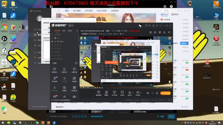Viewport: 223px width, 125px height.
Task: Click the scene list vertical scrollbar
Action: [79, 40]
